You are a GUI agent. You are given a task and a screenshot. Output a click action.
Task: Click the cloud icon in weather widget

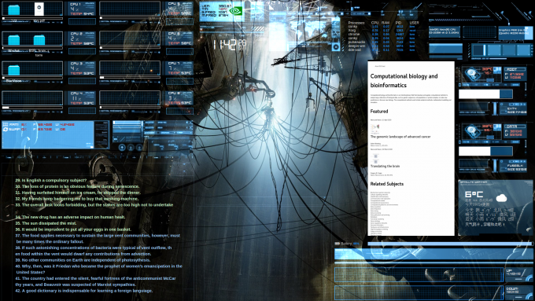502,198
